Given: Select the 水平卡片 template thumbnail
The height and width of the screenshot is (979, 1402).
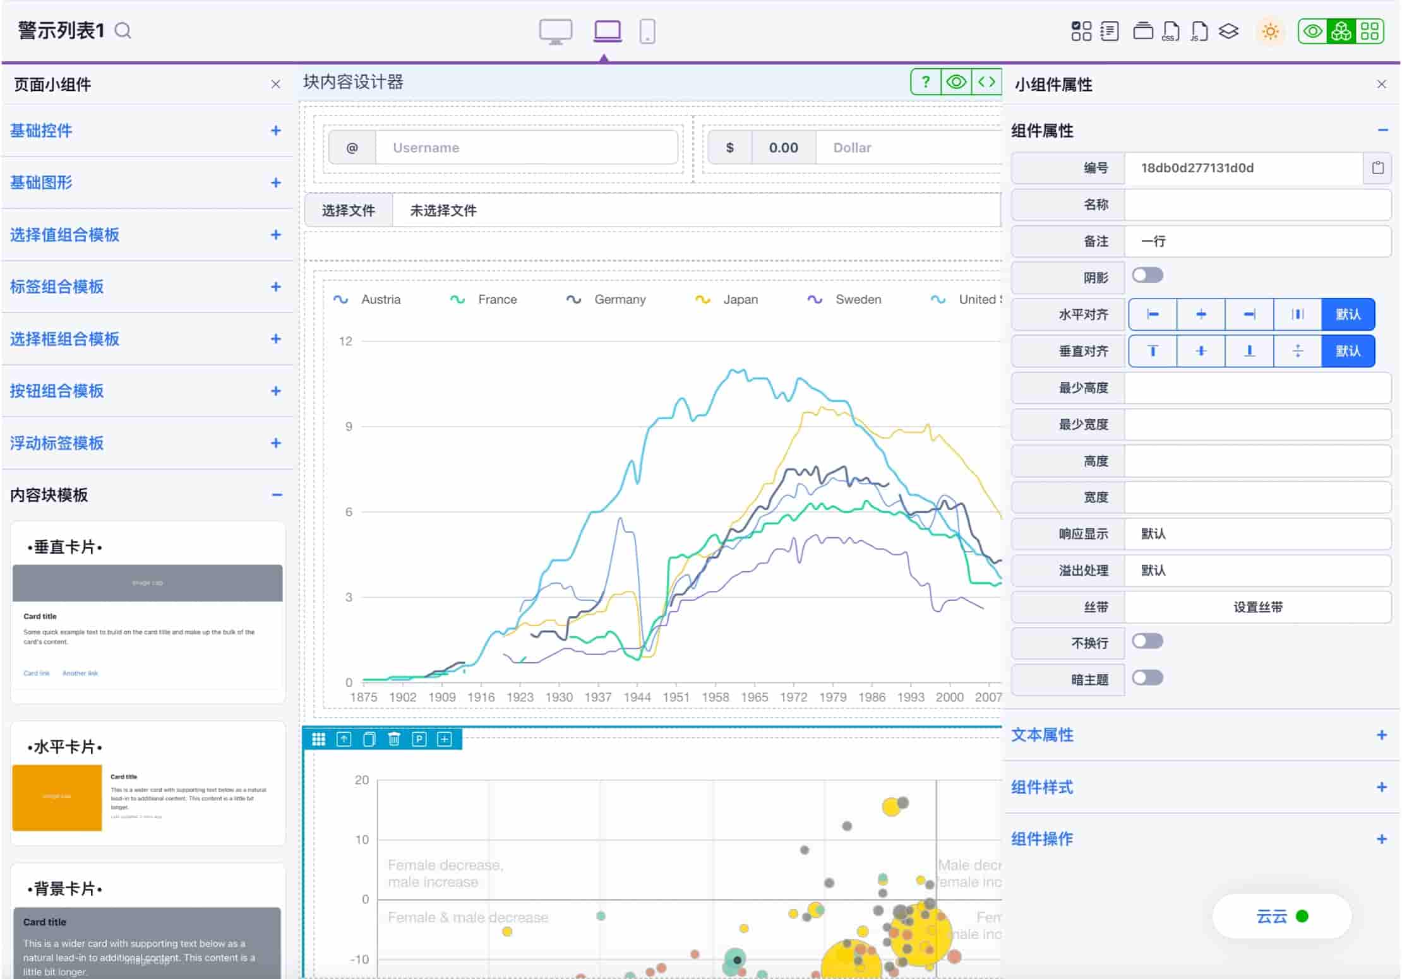Looking at the screenshot, I should point(148,783).
